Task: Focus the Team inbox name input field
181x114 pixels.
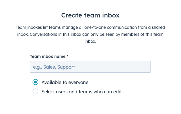Action: (x=90, y=67)
